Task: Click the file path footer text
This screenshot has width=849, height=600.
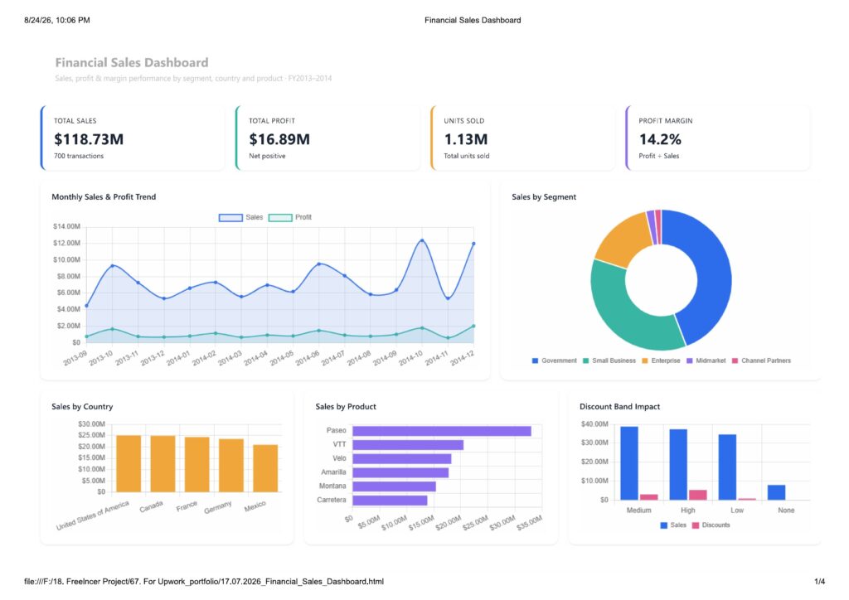Action: pos(204,582)
